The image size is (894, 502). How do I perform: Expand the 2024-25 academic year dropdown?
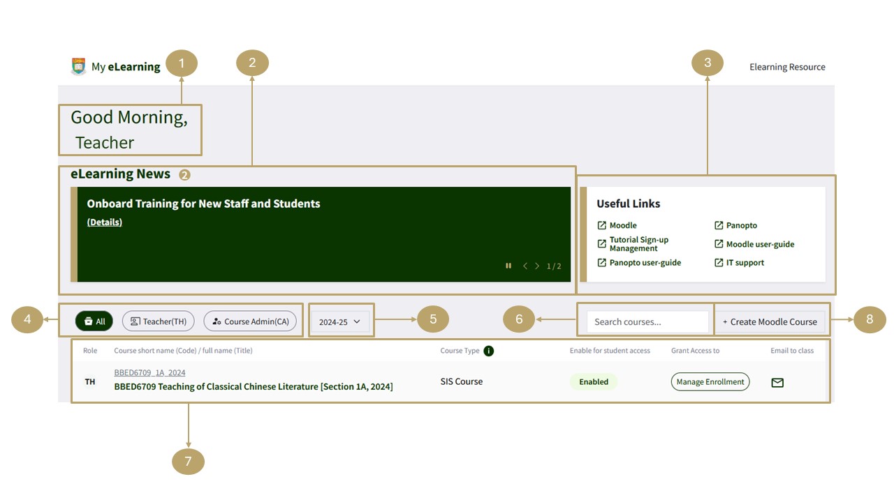pos(339,321)
